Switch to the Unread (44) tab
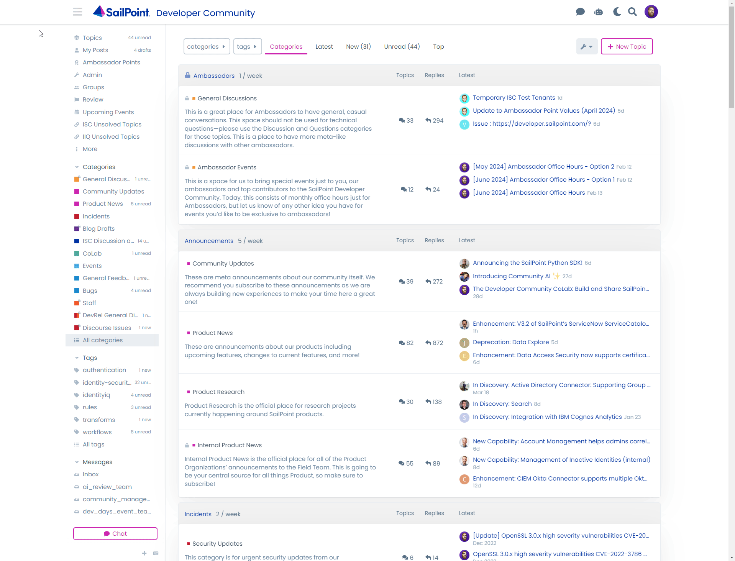This screenshot has height=561, width=735. point(402,46)
